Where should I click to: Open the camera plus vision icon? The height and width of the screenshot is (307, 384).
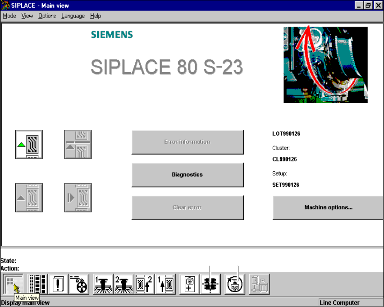click(190, 284)
